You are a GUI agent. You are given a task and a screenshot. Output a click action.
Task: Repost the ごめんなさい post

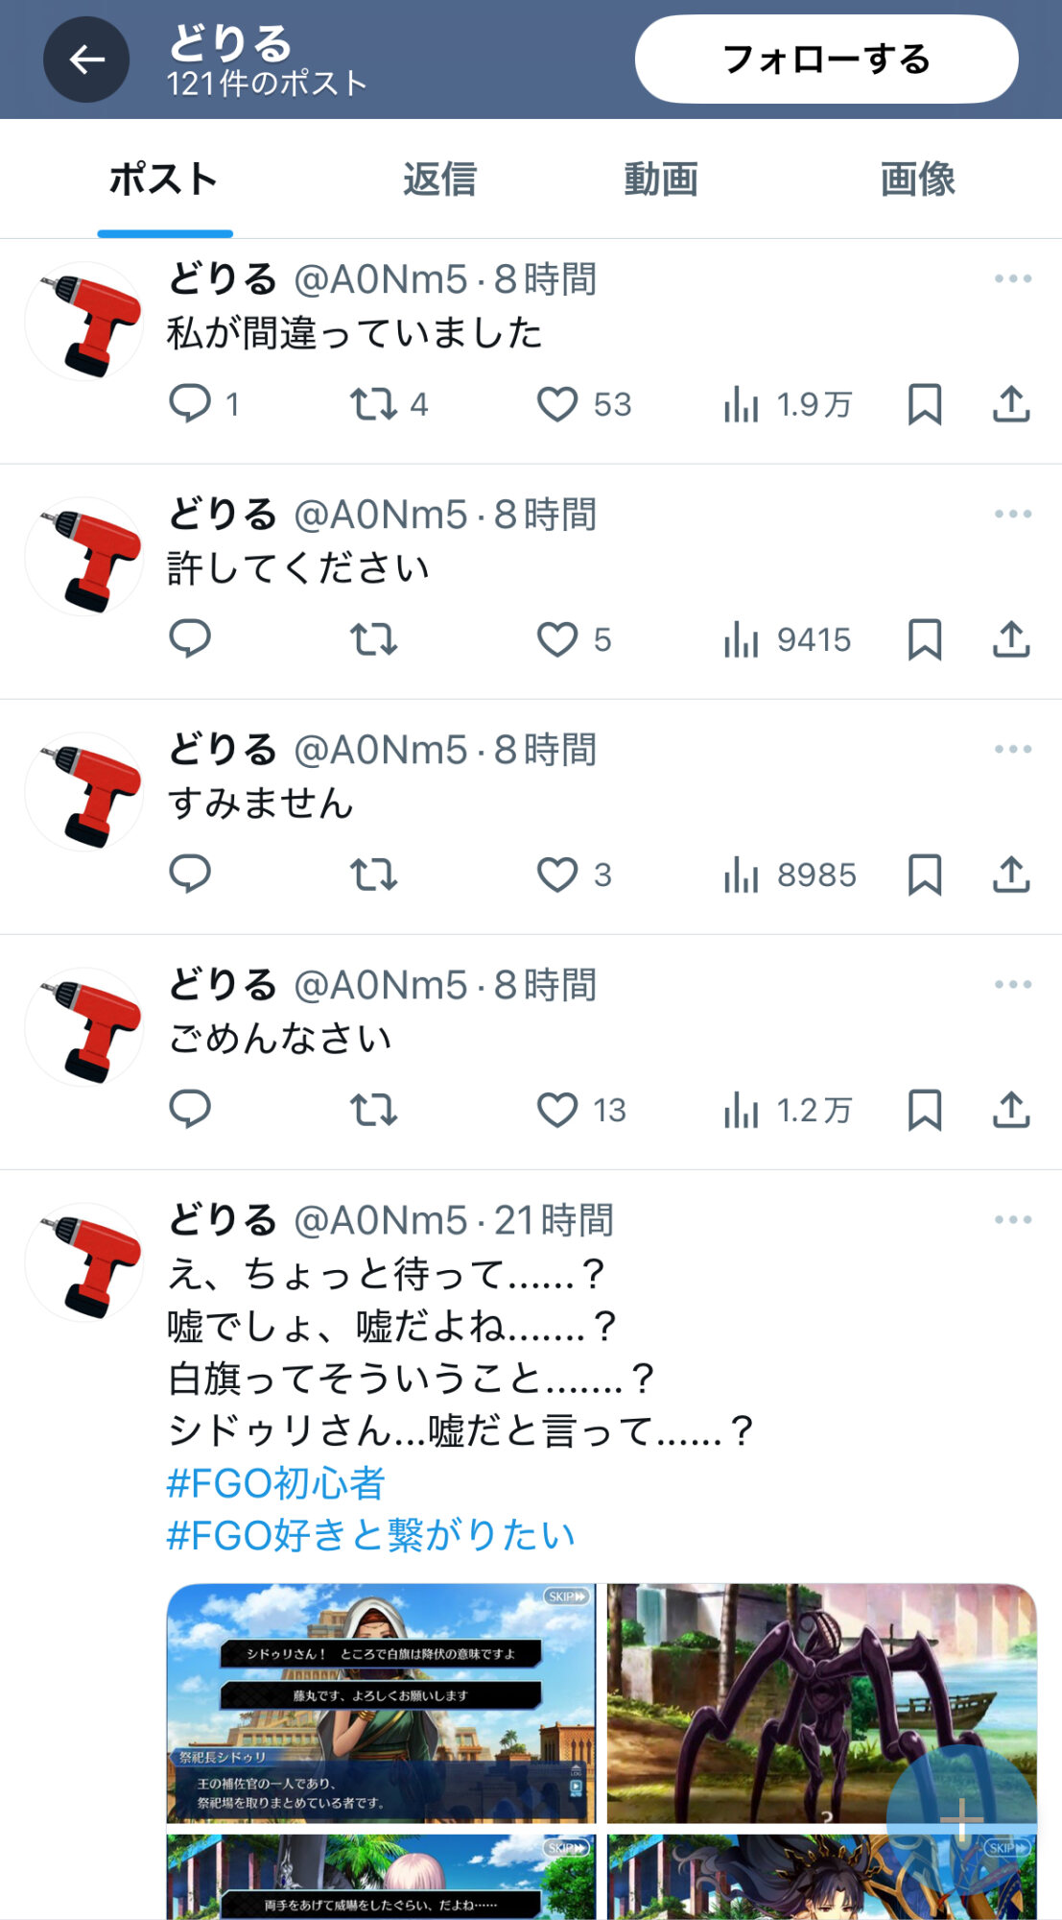(373, 1110)
